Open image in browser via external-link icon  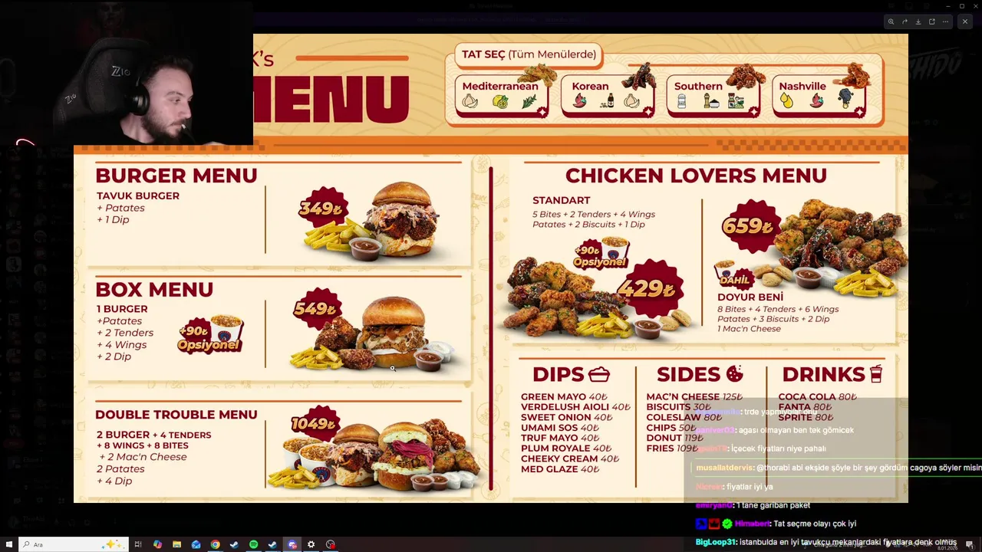click(932, 21)
